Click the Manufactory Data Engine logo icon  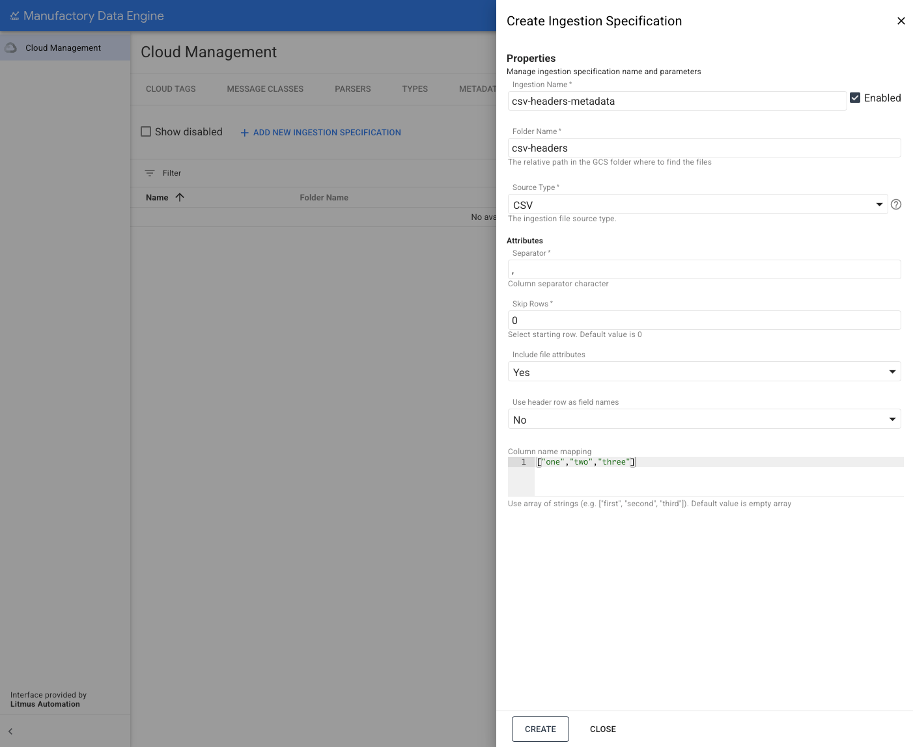(x=14, y=16)
